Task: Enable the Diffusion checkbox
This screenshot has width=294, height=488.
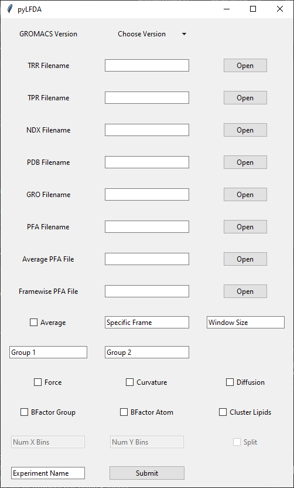Action: [230, 382]
